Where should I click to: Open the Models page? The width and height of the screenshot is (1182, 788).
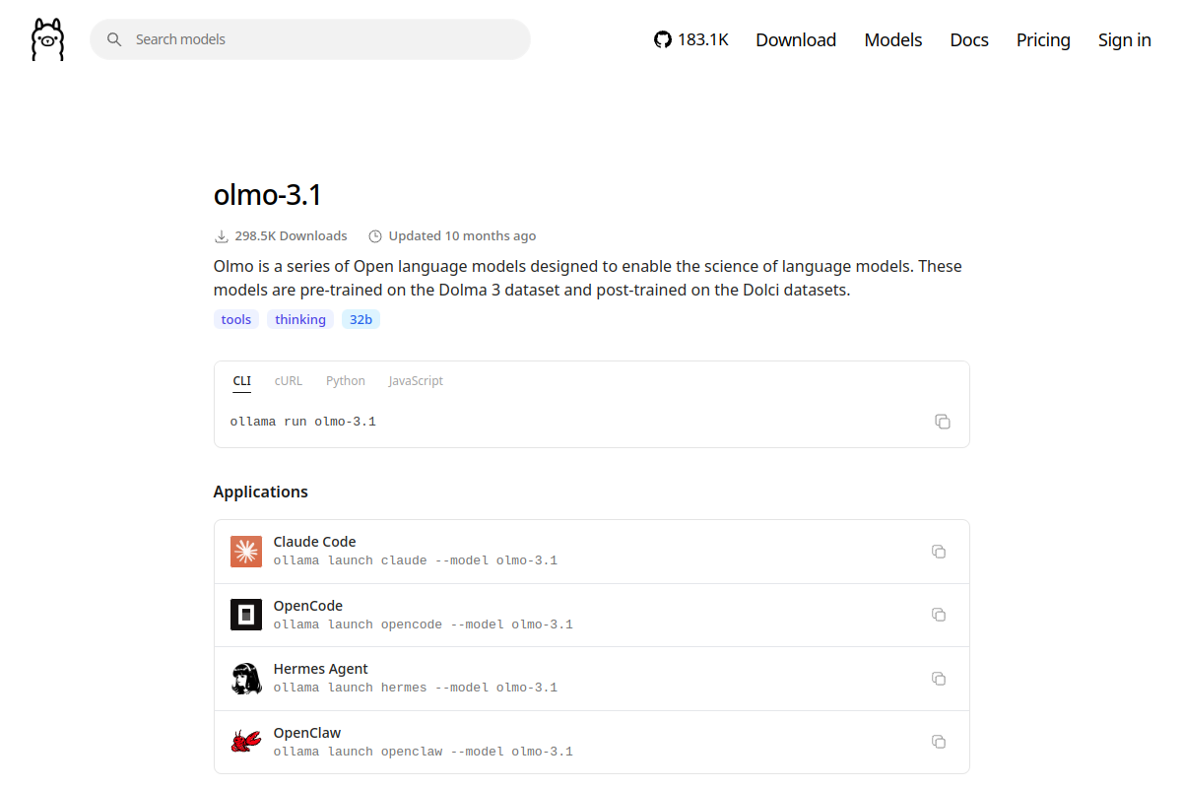pos(893,39)
